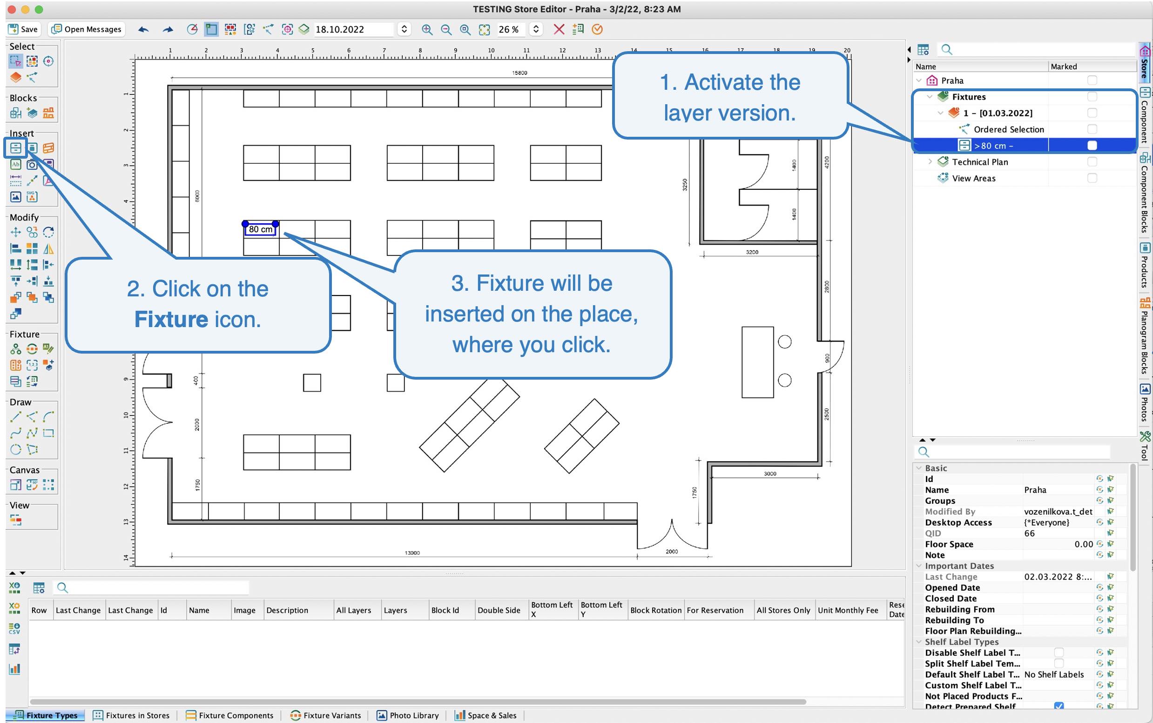
Task: Click the Mirror/flip triangle icon in Modify
Action: coord(48,248)
